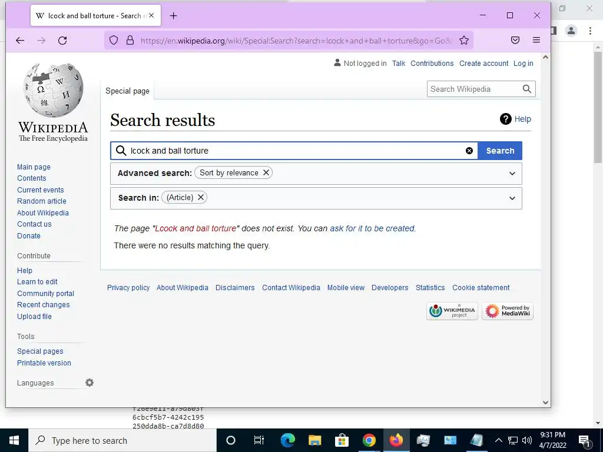The image size is (603, 452).
Task: Open the Contributions link
Action: (432, 64)
